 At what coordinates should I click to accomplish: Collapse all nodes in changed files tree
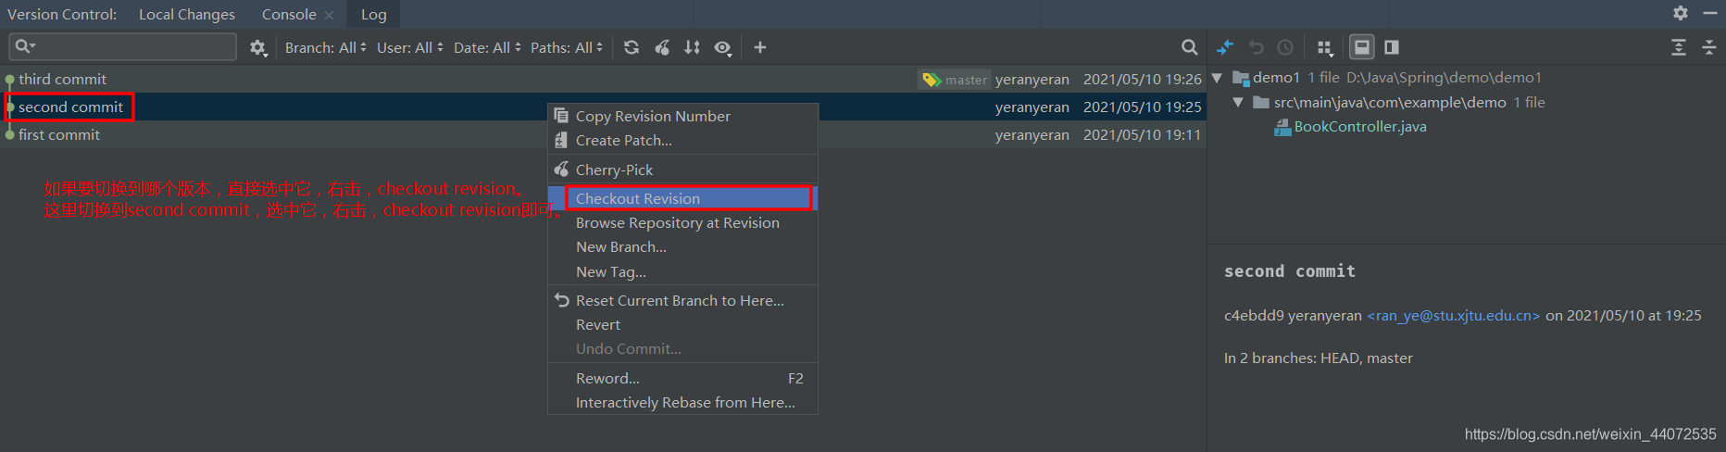[x=1709, y=47]
